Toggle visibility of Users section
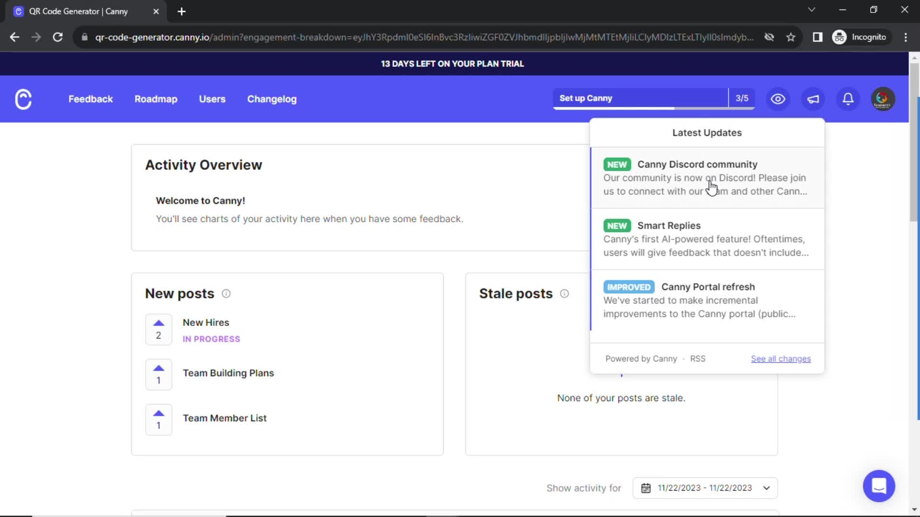 pos(212,99)
